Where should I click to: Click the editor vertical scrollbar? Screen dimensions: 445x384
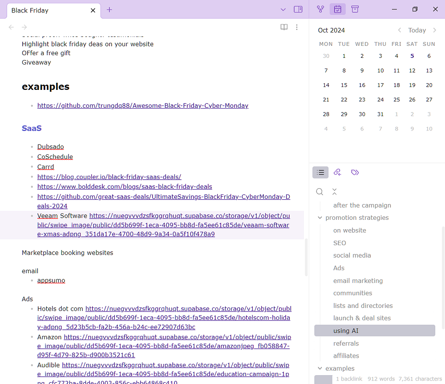[306, 258]
